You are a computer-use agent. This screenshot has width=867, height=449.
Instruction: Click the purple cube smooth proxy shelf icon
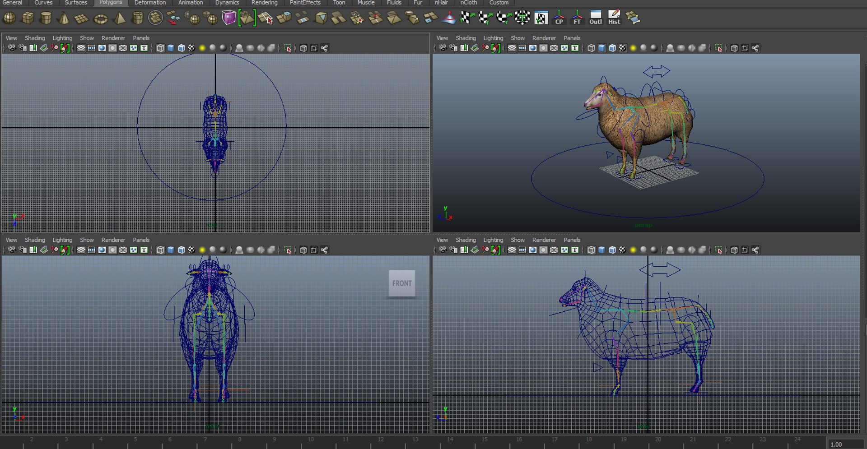tap(229, 19)
